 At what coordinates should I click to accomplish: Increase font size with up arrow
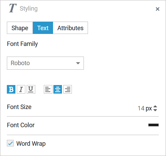click(155, 106)
